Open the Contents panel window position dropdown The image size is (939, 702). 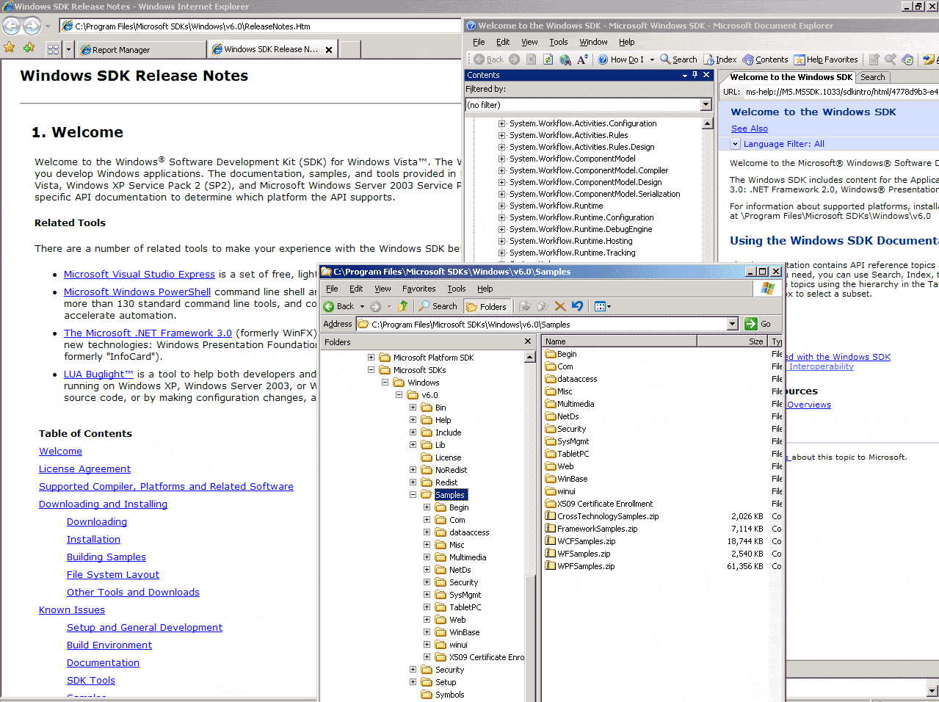click(685, 75)
